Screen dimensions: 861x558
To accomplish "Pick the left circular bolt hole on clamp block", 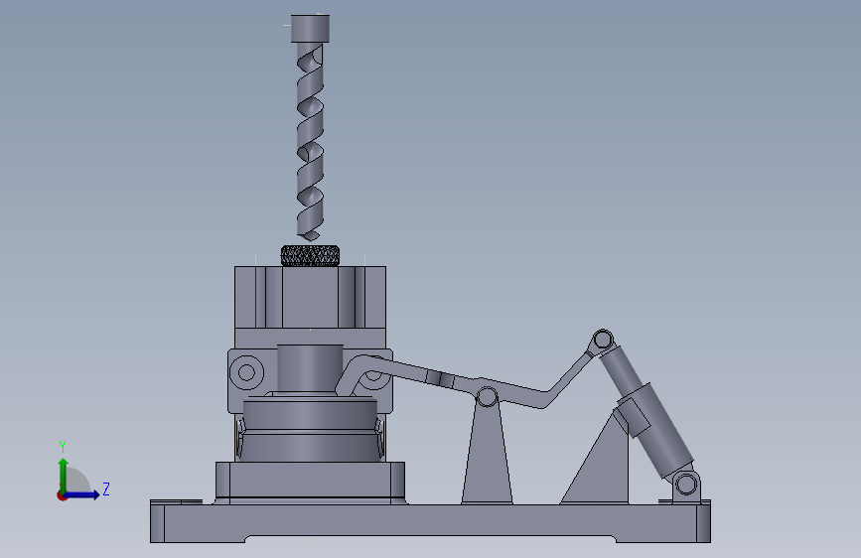I will 246,373.
